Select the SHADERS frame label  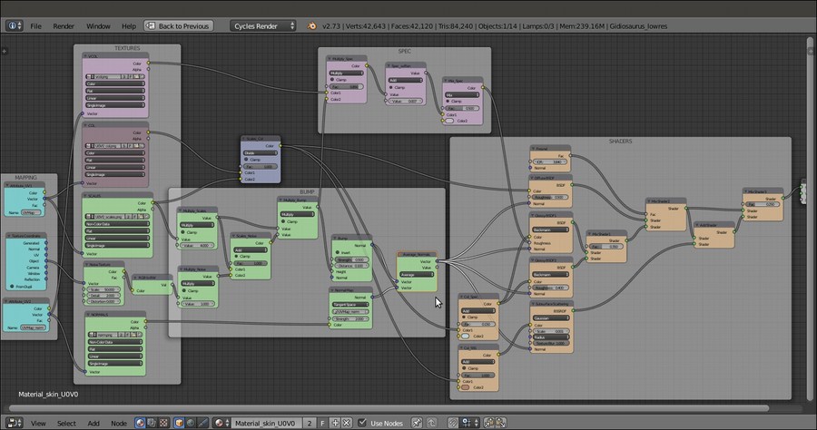tap(620, 142)
